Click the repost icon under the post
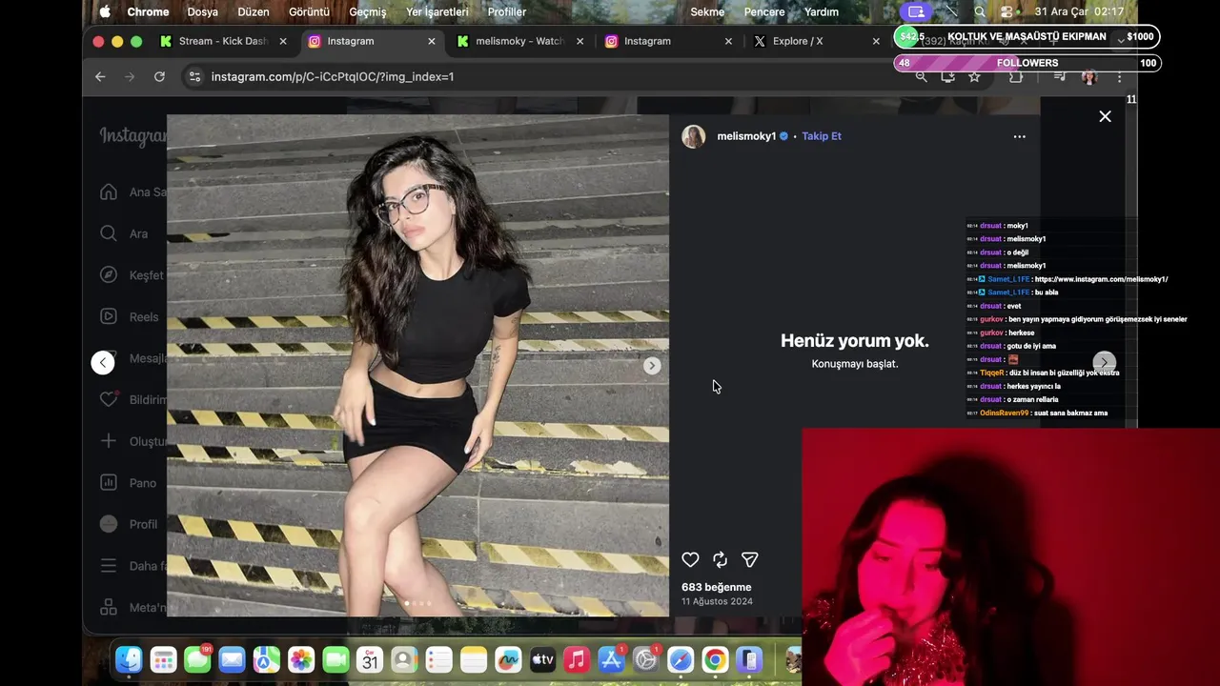 pos(720,560)
